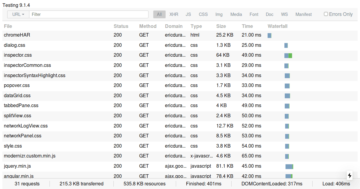Filter requests by XHR
Viewport: 360px width, 189px height.
click(174, 14)
